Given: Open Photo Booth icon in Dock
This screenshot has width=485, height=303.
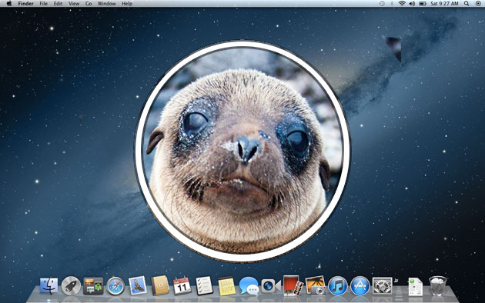Looking at the screenshot, I should pyautogui.click(x=293, y=285).
